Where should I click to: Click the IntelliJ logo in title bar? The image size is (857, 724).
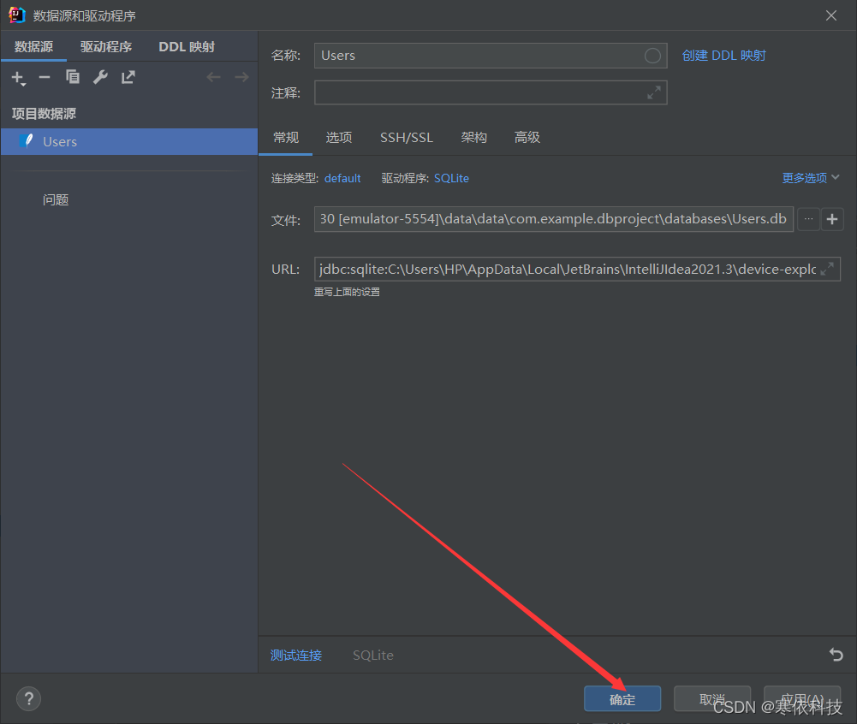[17, 15]
